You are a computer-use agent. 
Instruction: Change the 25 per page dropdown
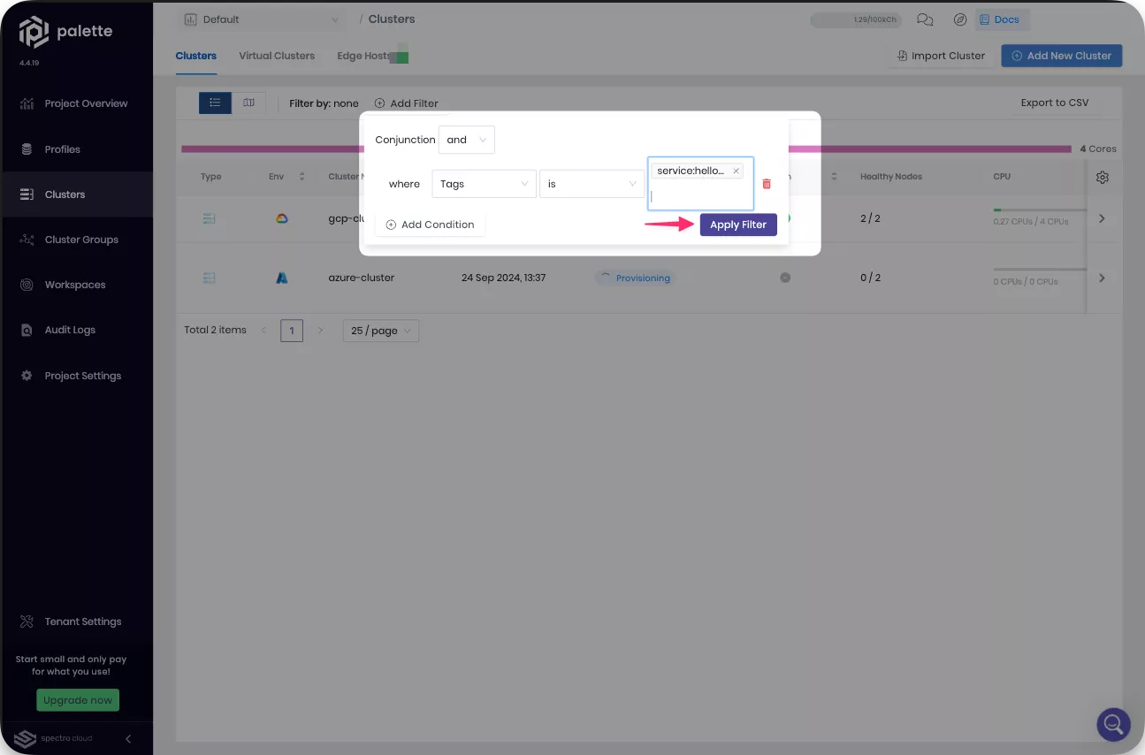tap(380, 330)
